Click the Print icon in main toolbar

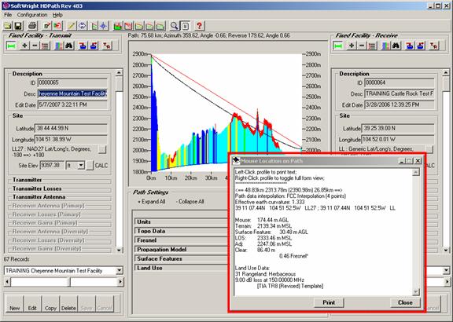pos(32,26)
